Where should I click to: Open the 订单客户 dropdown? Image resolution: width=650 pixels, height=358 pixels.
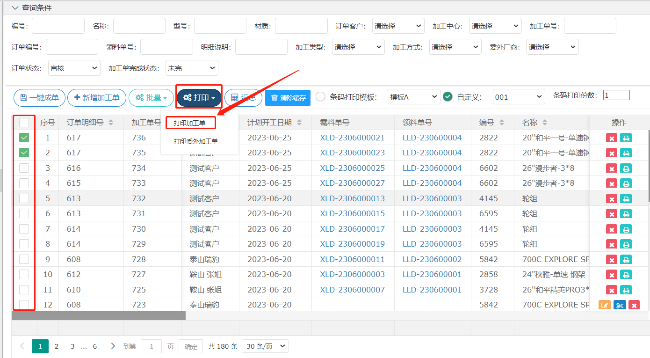pyautogui.click(x=398, y=26)
